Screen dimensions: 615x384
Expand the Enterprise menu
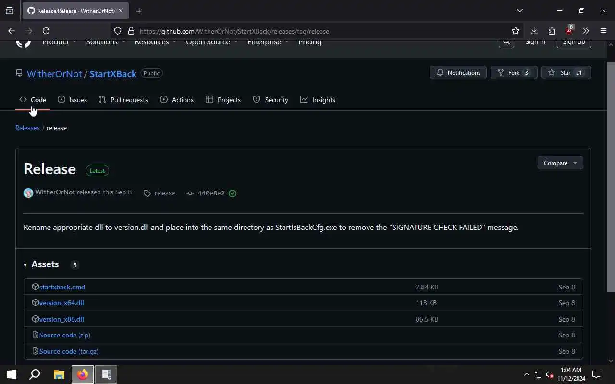(268, 42)
